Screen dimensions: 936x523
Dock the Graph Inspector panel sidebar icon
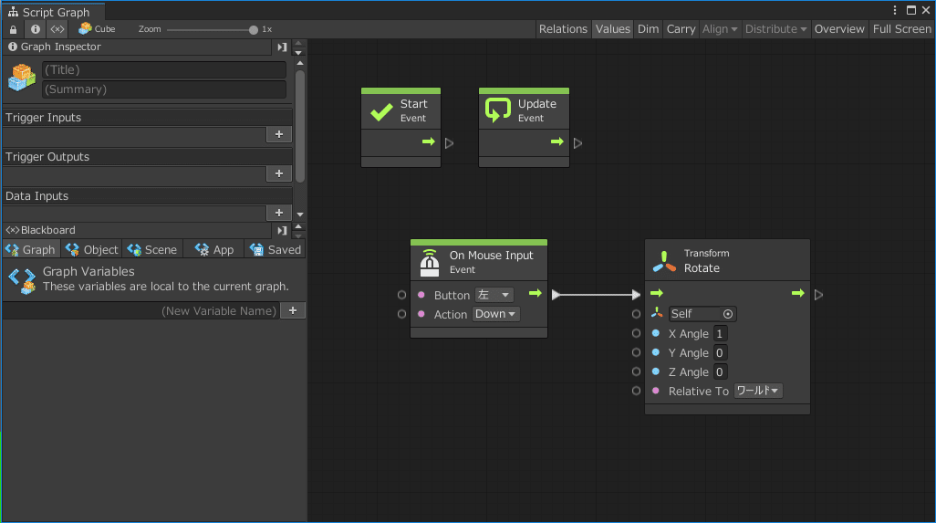click(x=282, y=47)
